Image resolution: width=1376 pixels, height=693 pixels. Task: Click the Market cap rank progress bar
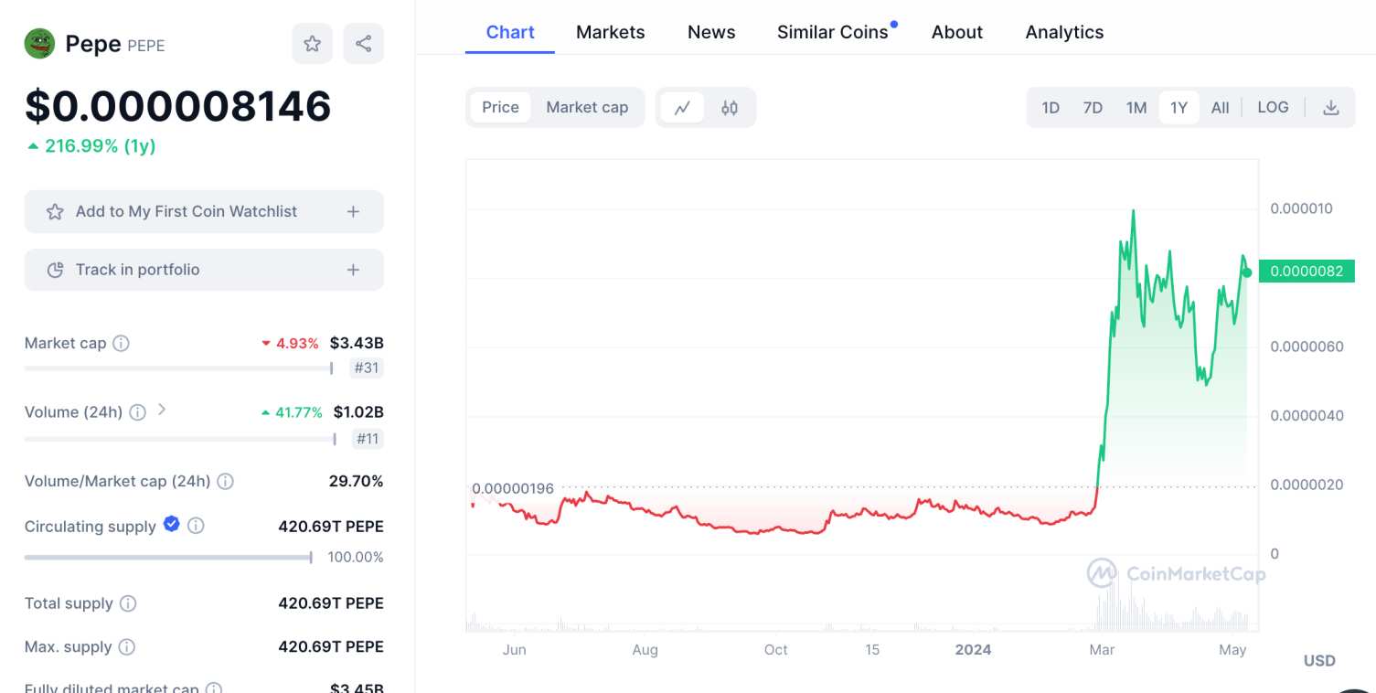[179, 368]
